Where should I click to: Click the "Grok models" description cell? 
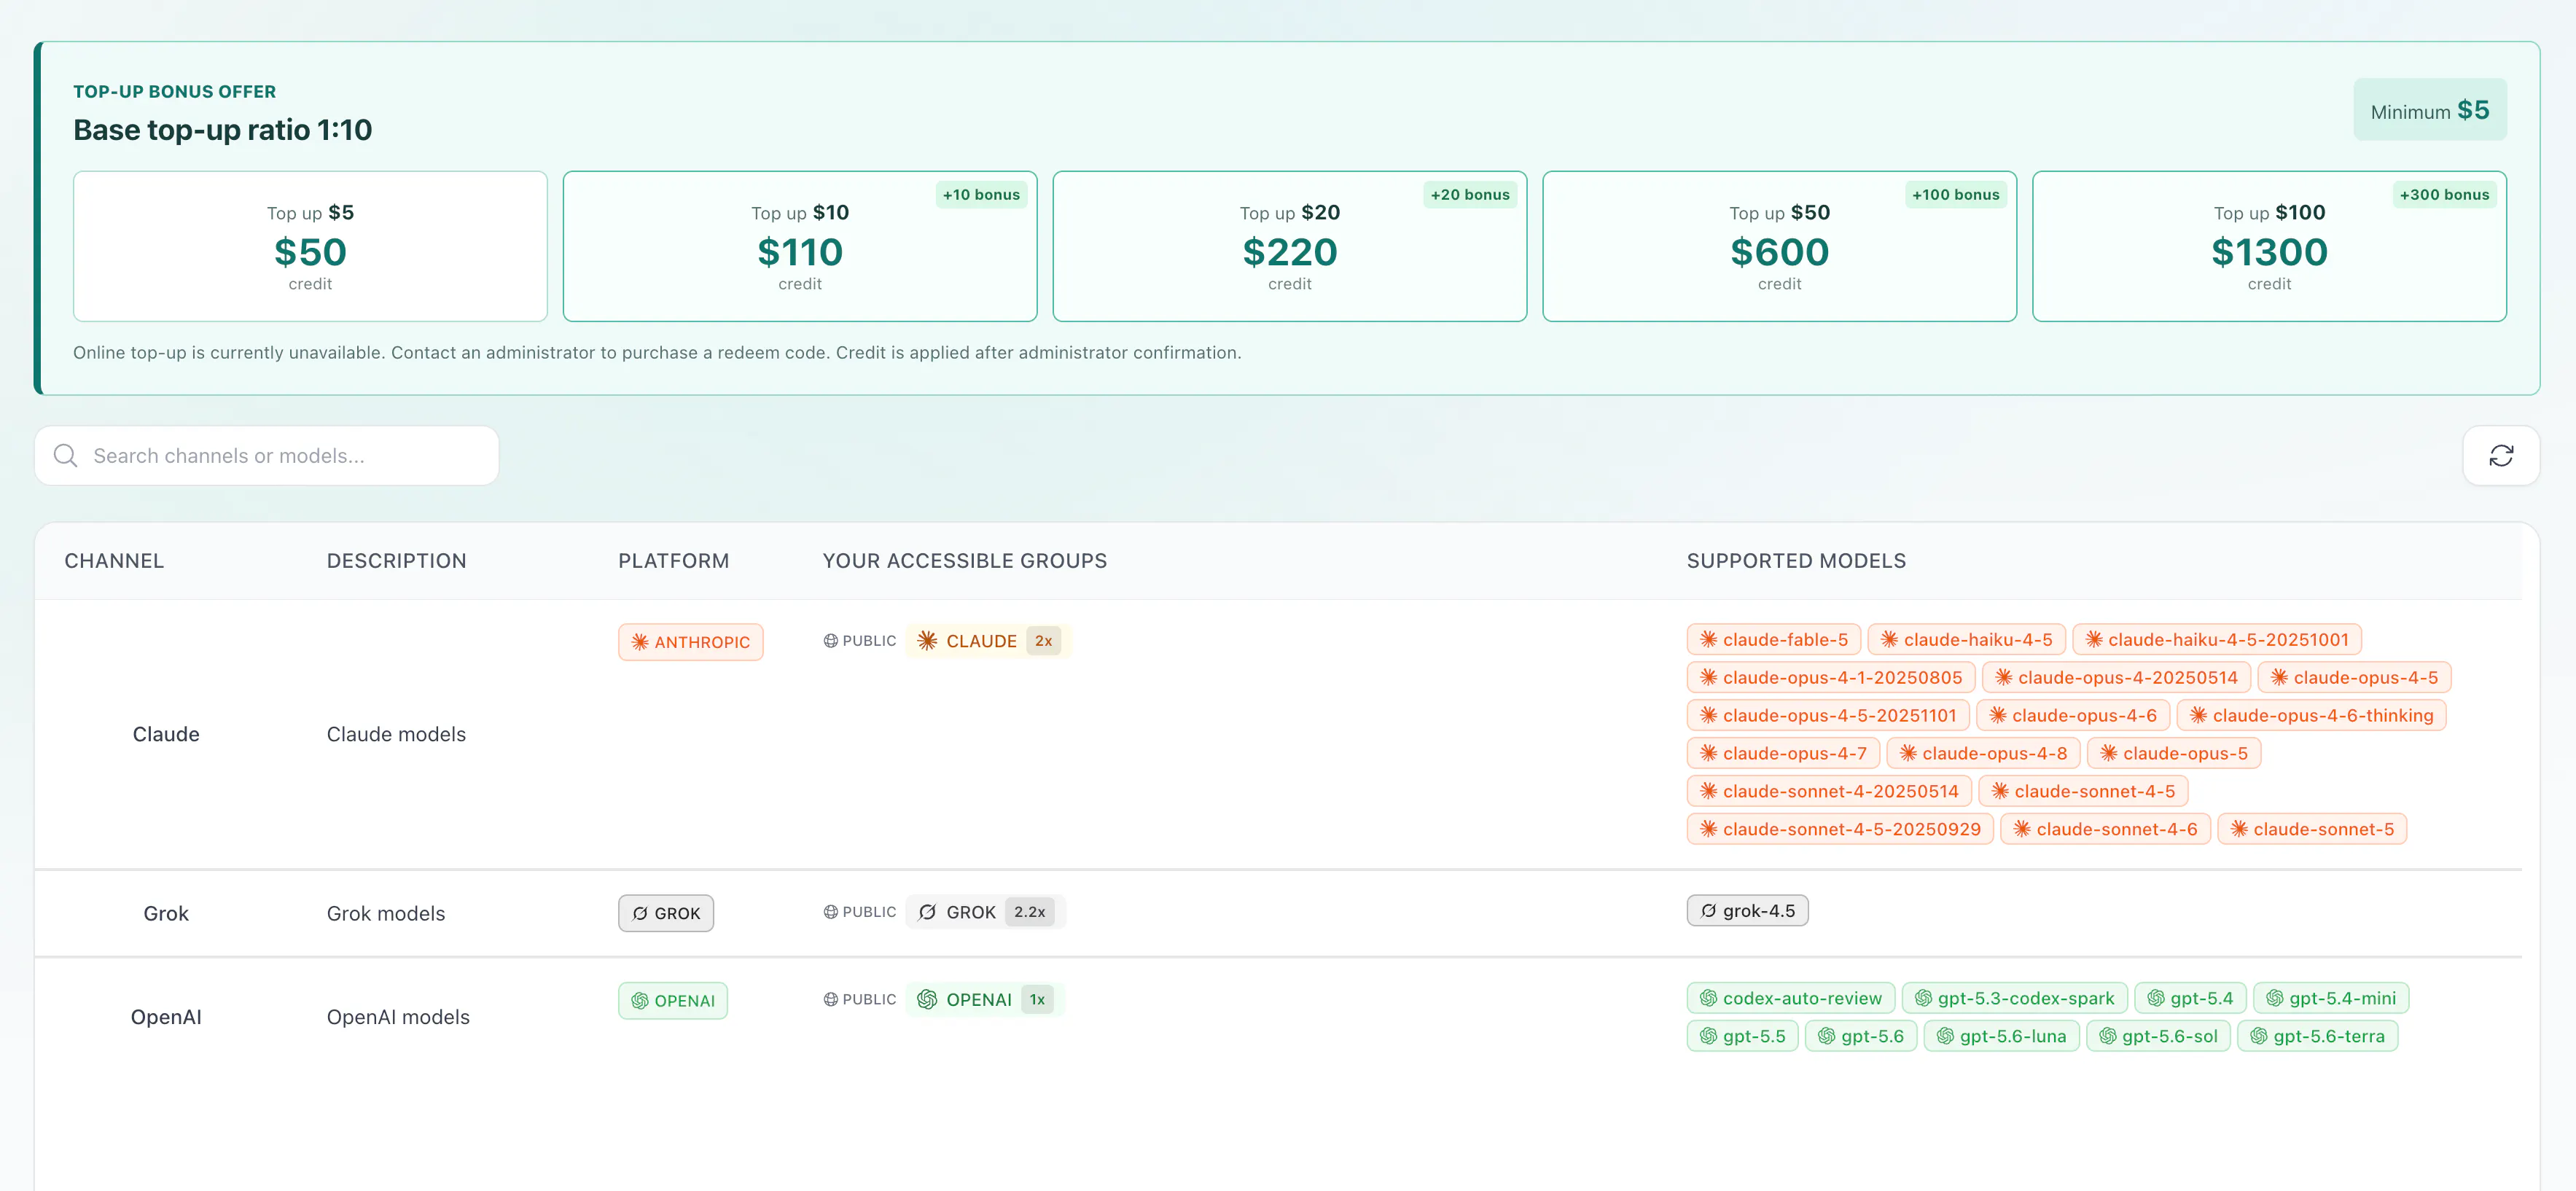click(x=386, y=914)
